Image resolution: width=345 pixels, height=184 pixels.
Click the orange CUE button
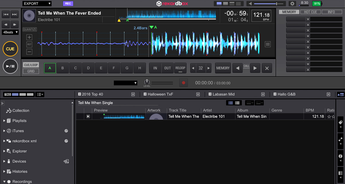[x=10, y=49]
